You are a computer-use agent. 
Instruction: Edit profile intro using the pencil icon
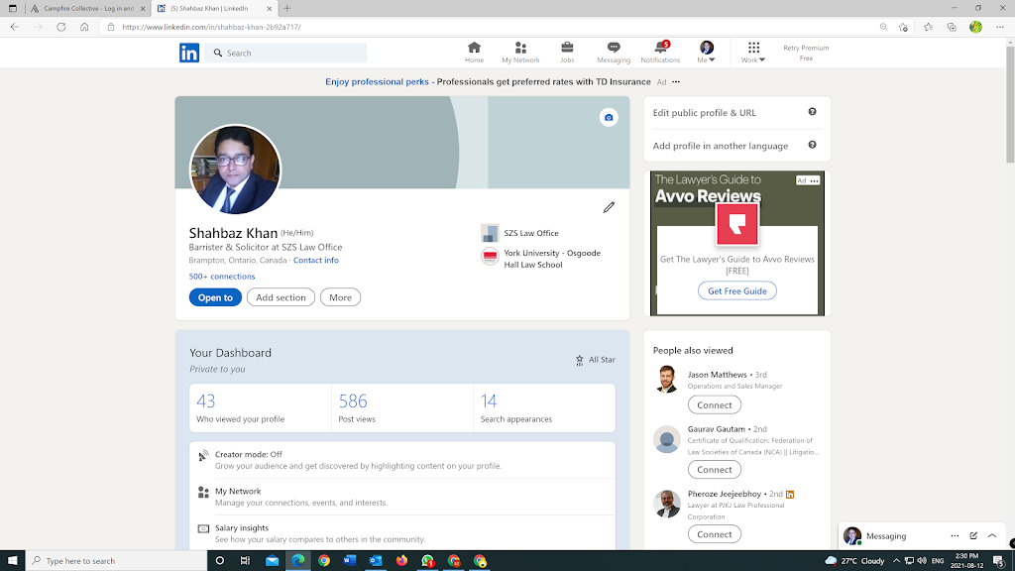pos(609,207)
